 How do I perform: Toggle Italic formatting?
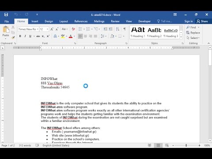[25, 36]
